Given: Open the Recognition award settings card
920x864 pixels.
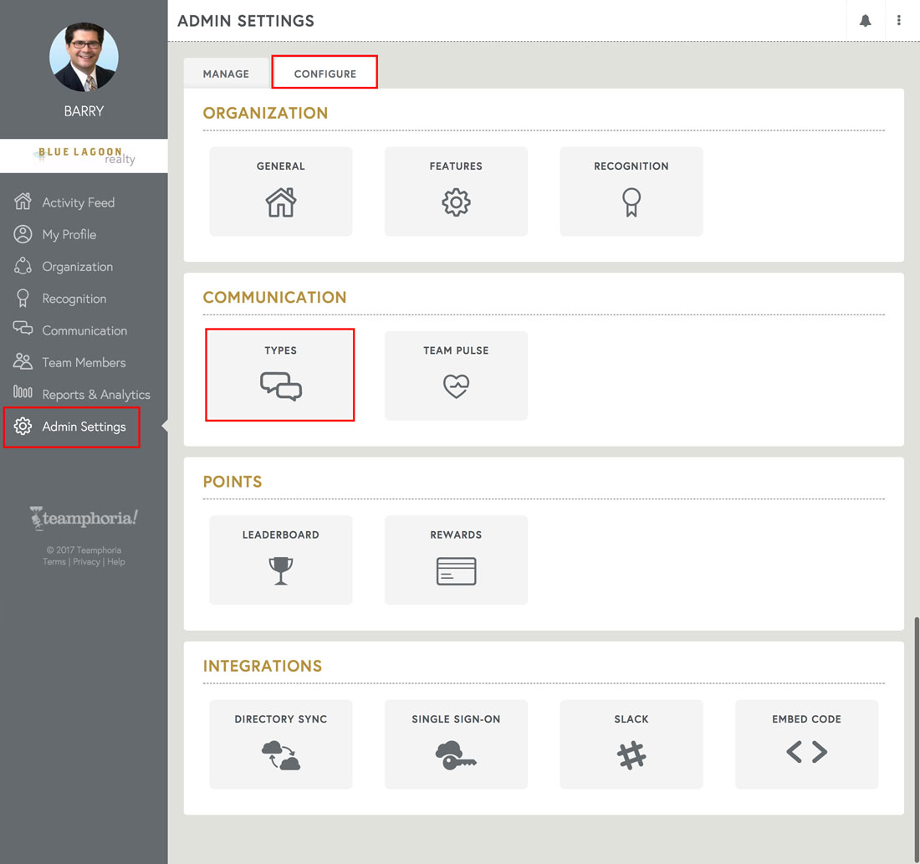Looking at the screenshot, I should pyautogui.click(x=631, y=191).
